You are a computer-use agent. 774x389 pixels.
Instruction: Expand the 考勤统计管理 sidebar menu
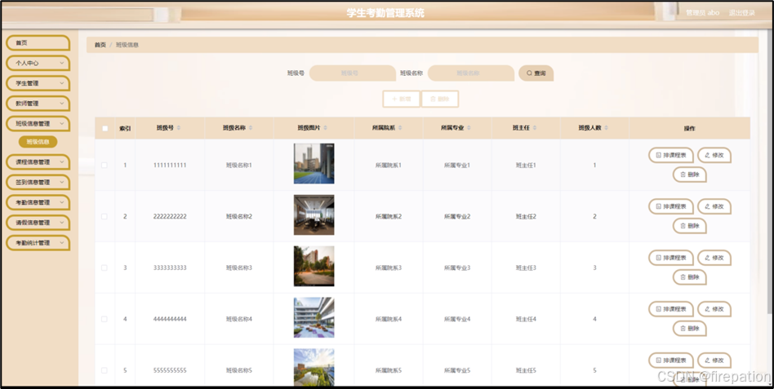click(x=38, y=243)
